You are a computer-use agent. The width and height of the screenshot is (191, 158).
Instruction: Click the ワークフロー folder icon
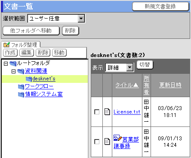[21, 87]
